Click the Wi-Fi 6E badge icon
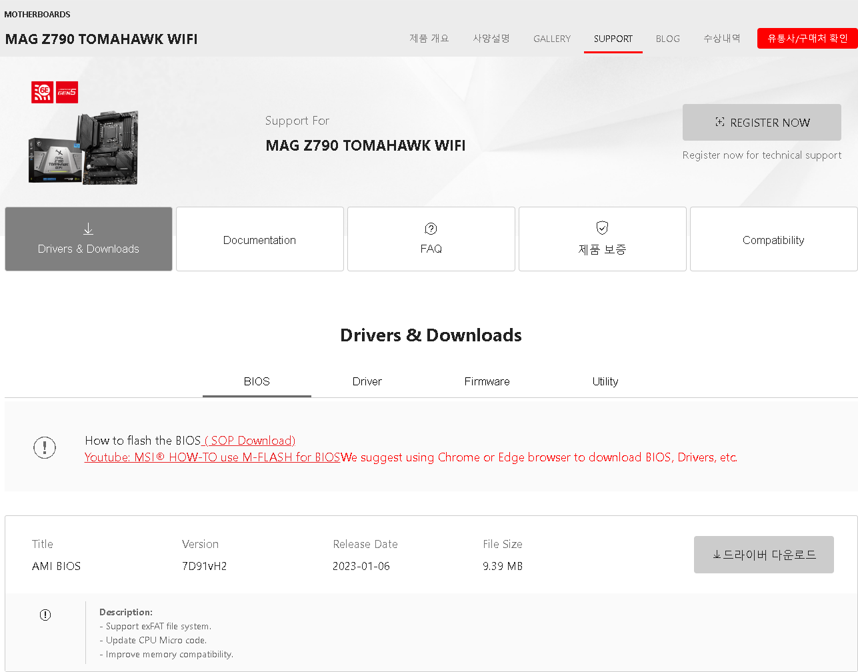Image resolution: width=858 pixels, height=672 pixels. click(x=43, y=92)
